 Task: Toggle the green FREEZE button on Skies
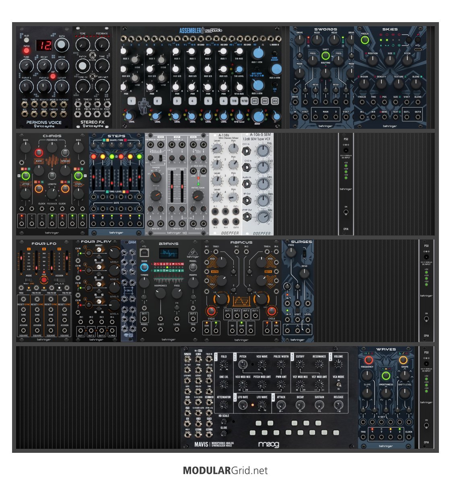click(x=365, y=40)
